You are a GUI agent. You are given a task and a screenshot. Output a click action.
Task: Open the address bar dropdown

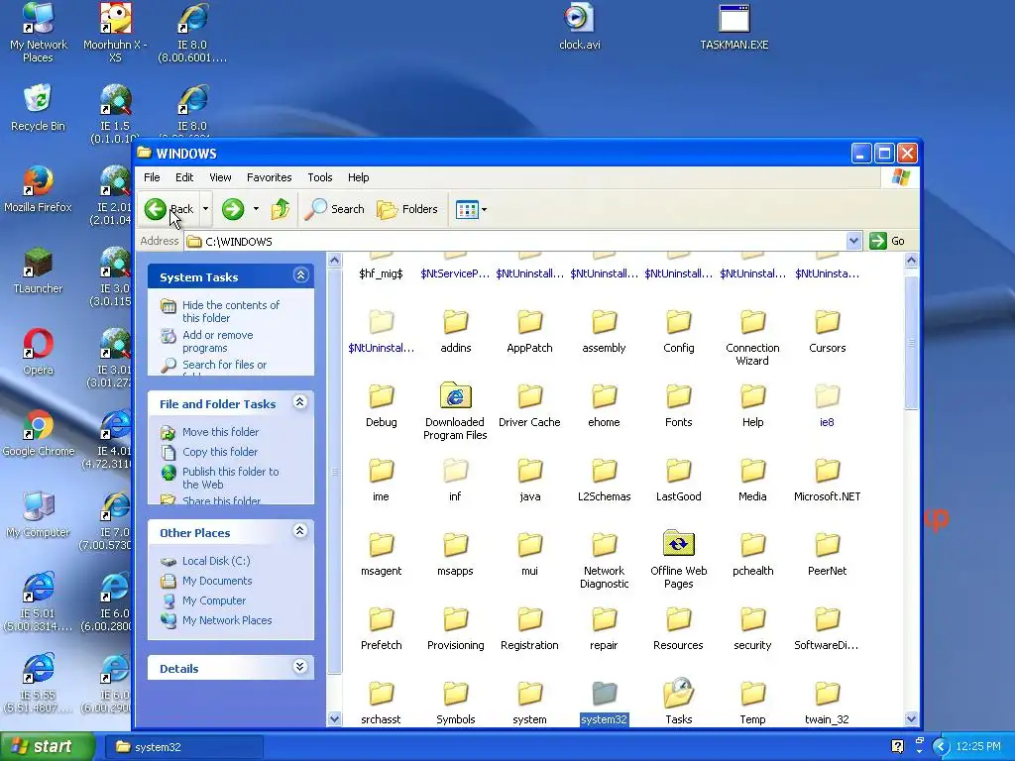point(853,242)
